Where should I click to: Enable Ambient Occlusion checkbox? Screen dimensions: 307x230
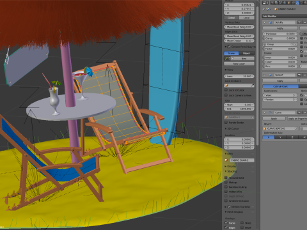click(226, 201)
